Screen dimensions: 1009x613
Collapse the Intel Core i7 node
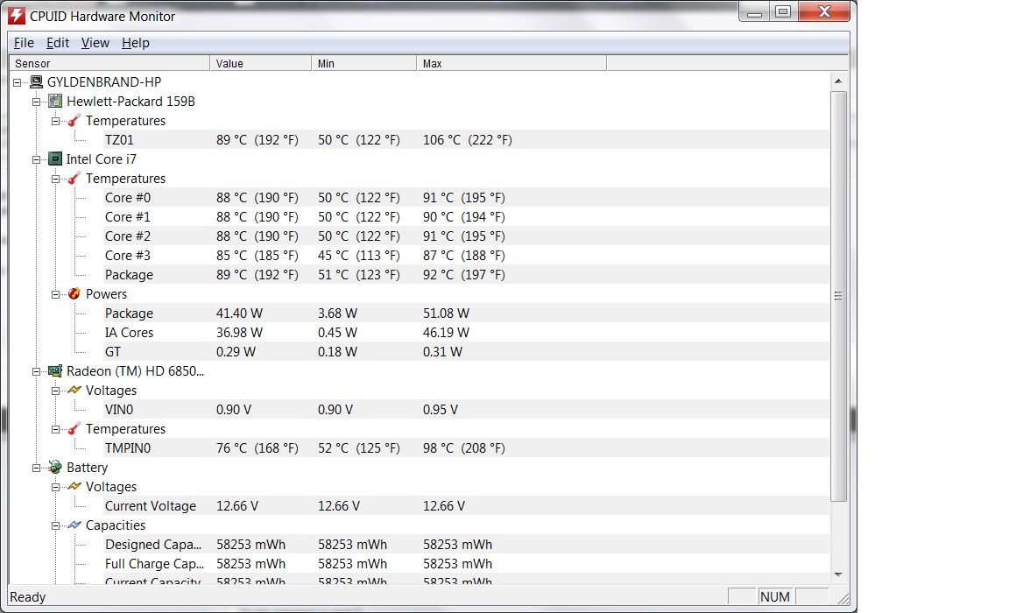(x=37, y=159)
